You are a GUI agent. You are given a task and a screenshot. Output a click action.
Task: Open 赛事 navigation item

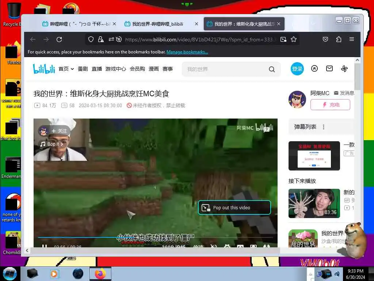click(x=167, y=69)
